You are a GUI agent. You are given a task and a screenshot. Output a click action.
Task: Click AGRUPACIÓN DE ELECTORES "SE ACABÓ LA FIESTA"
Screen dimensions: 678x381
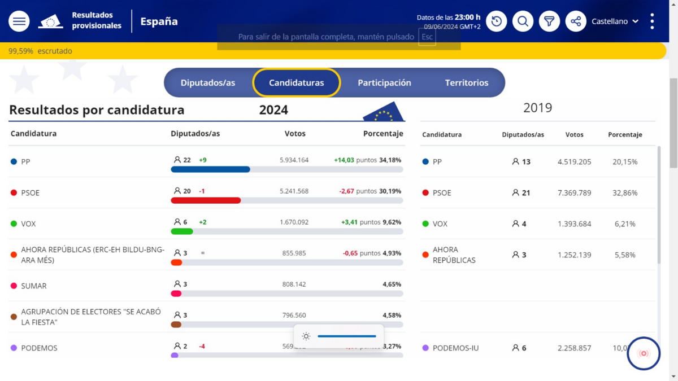(x=91, y=317)
